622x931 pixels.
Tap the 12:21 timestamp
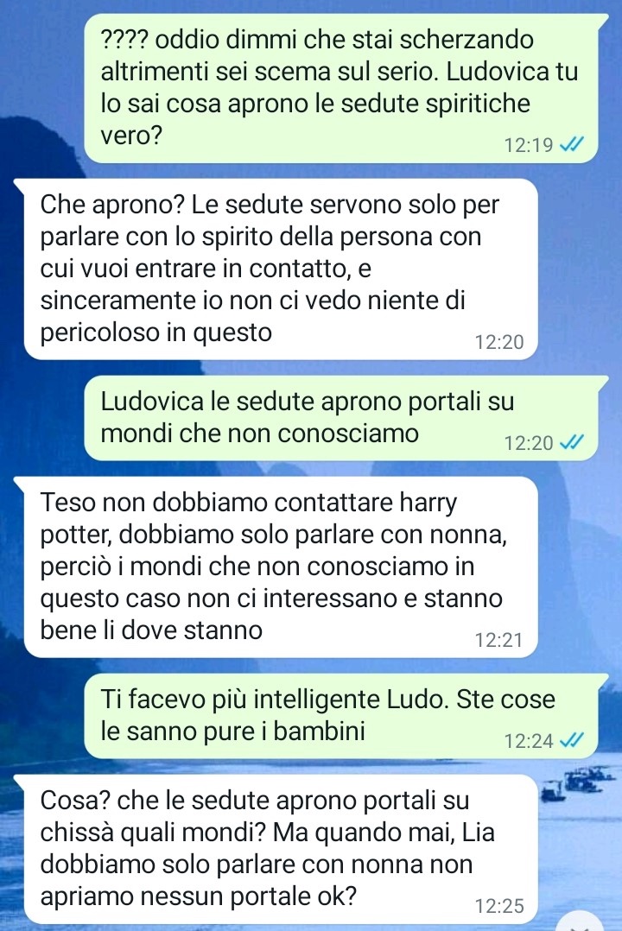pos(498,640)
